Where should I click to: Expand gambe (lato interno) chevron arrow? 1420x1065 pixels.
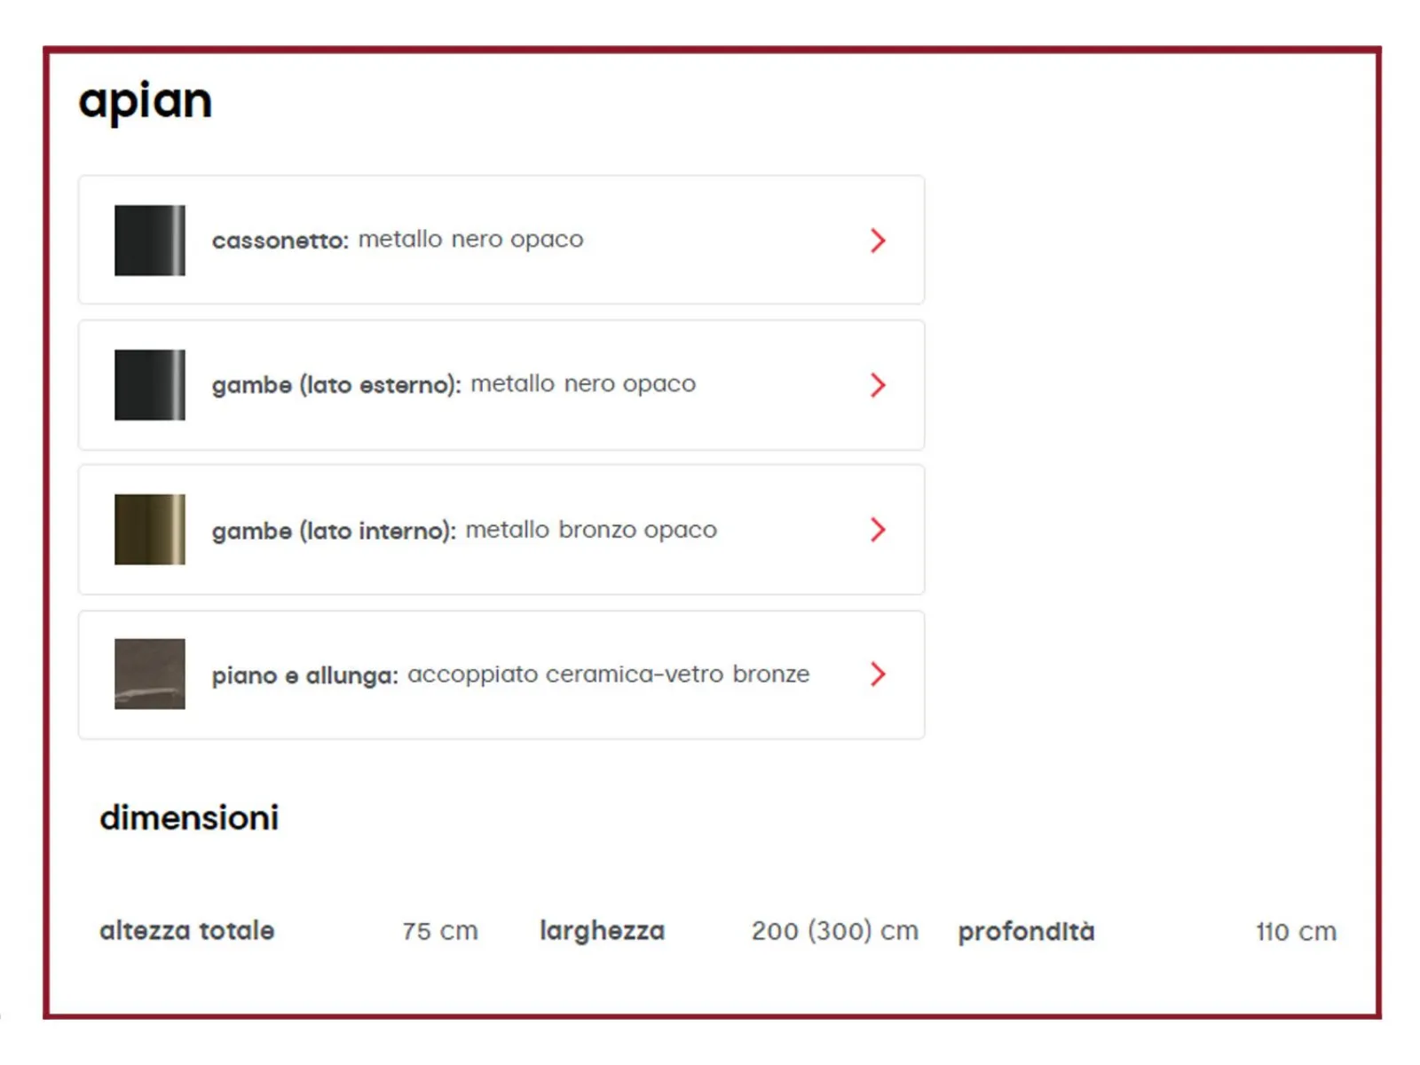(x=878, y=530)
